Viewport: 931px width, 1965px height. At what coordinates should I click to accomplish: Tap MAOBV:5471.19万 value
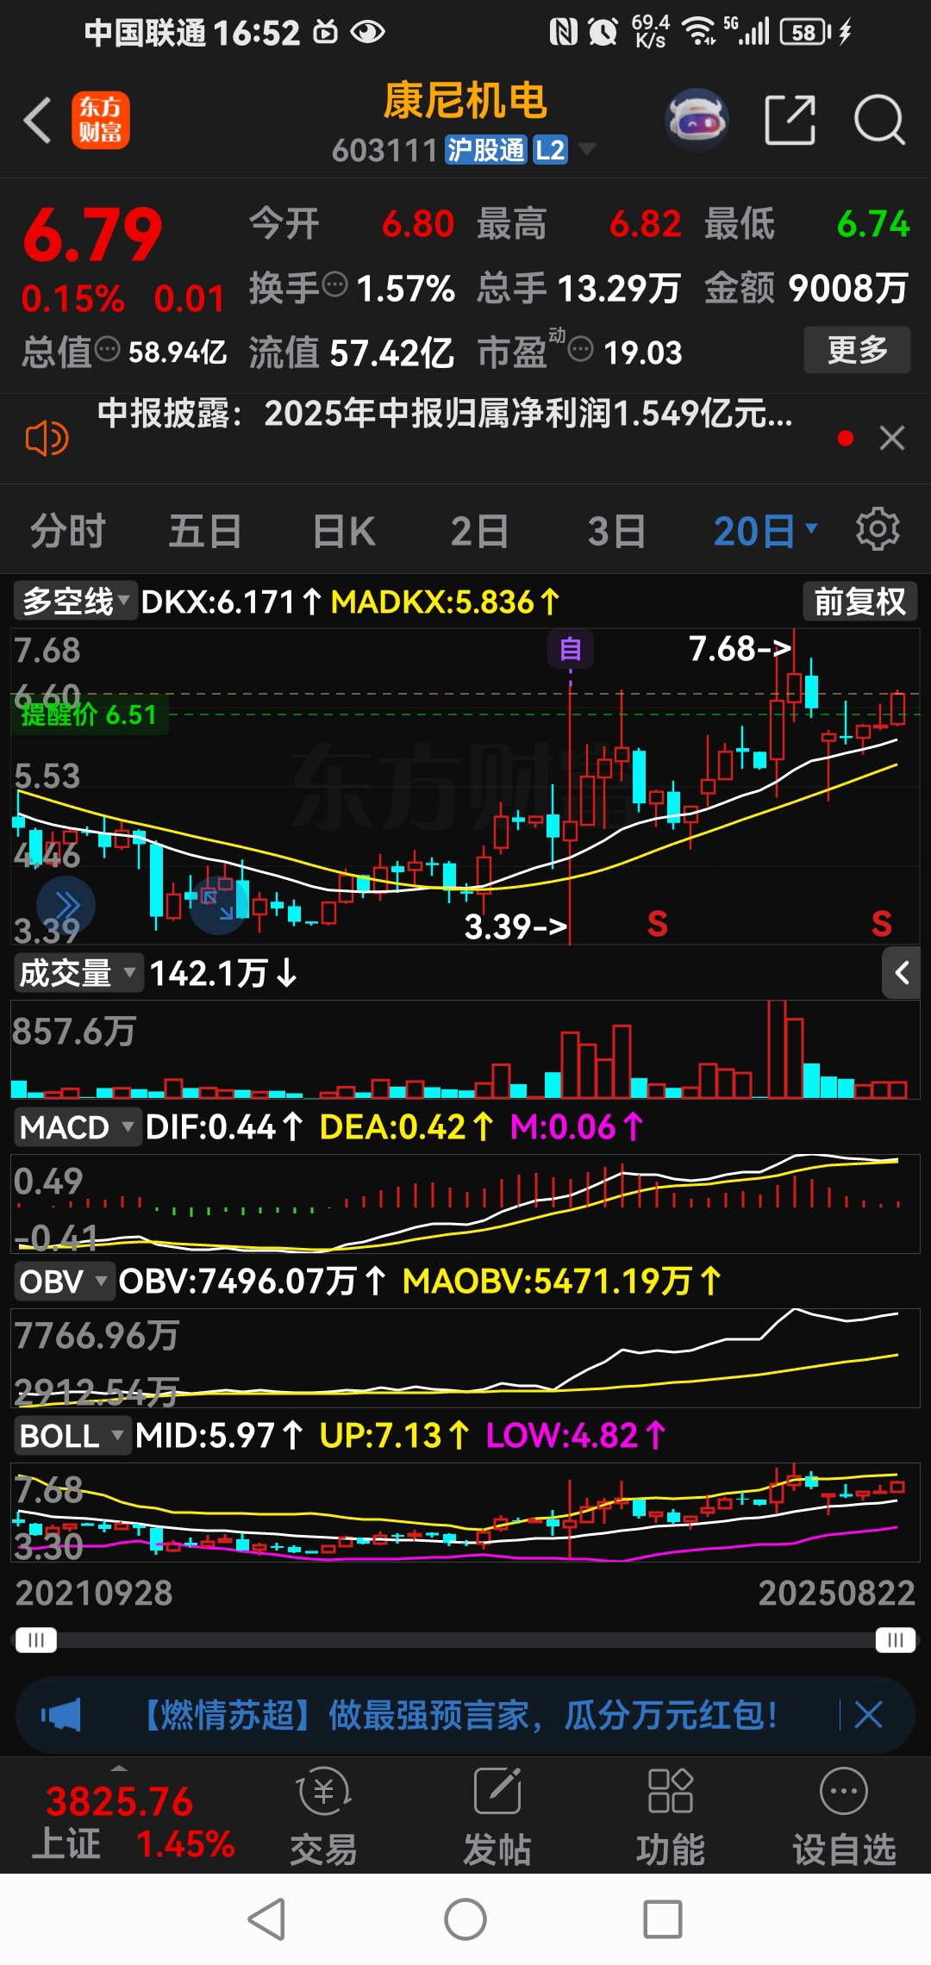pyautogui.click(x=561, y=1281)
